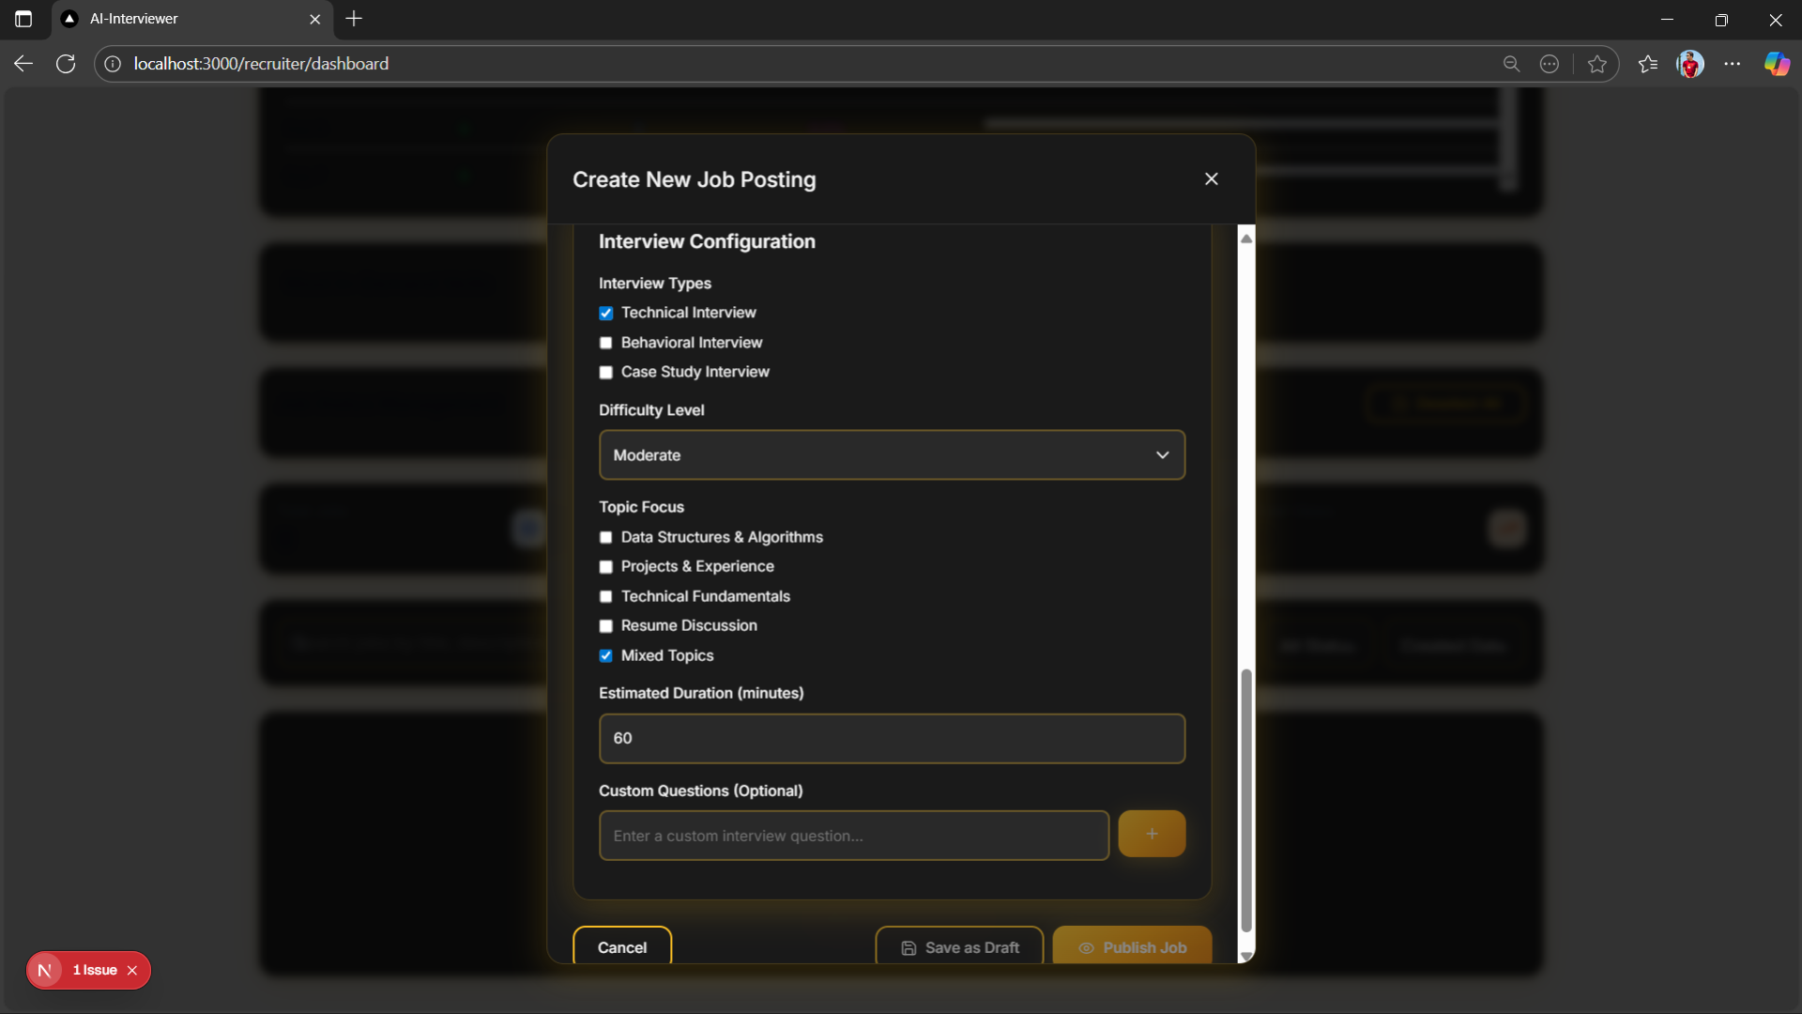Viewport: 1802px width, 1014px height.
Task: Check Data Structures & Algorithms topic
Action: tap(606, 538)
